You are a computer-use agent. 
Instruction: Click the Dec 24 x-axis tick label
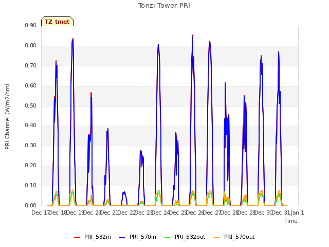(160, 213)
